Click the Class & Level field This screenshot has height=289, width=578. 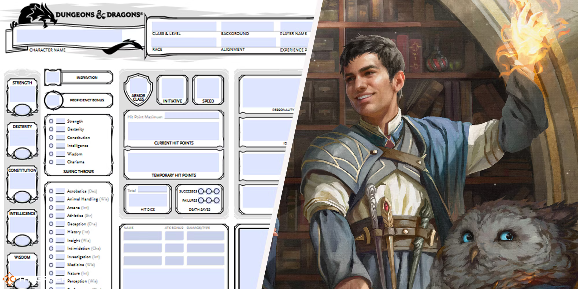coord(184,26)
